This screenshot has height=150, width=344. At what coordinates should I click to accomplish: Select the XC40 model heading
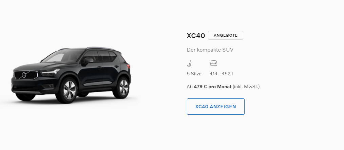(x=196, y=36)
